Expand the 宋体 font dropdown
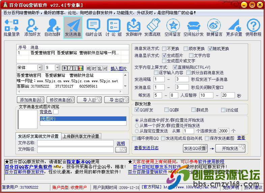 pyautogui.click(x=40, y=68)
